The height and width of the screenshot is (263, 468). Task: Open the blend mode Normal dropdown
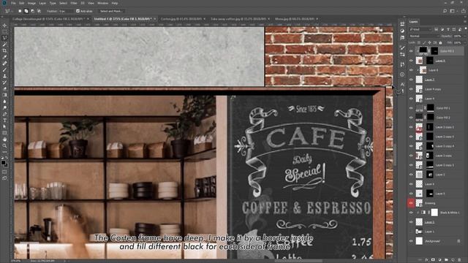click(x=423, y=36)
